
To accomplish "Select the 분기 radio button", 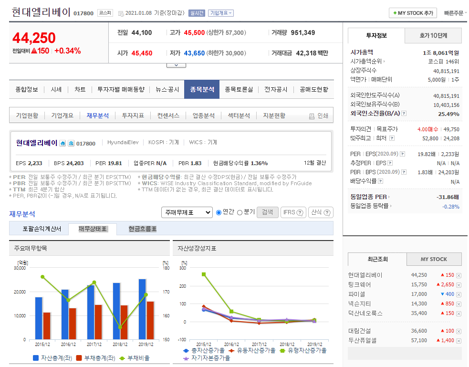I will [240, 212].
